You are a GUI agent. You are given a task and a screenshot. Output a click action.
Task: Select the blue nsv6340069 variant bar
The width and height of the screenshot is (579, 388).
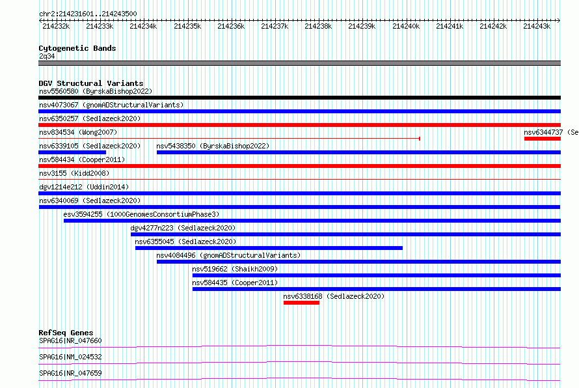(299, 207)
